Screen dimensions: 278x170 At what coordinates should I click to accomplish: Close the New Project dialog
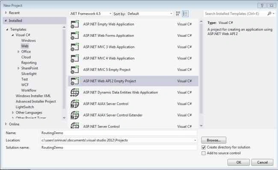[x=271, y=5]
